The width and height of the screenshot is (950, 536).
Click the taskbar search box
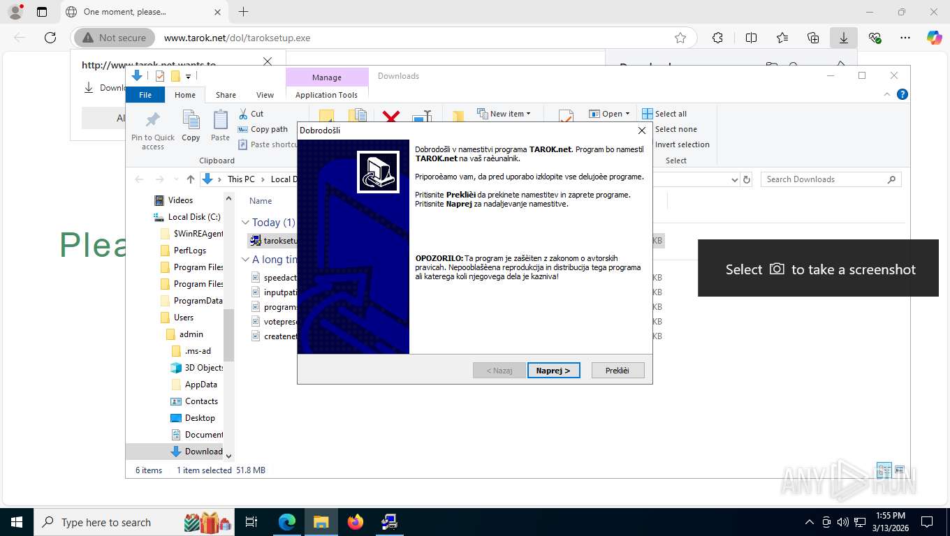point(135,522)
